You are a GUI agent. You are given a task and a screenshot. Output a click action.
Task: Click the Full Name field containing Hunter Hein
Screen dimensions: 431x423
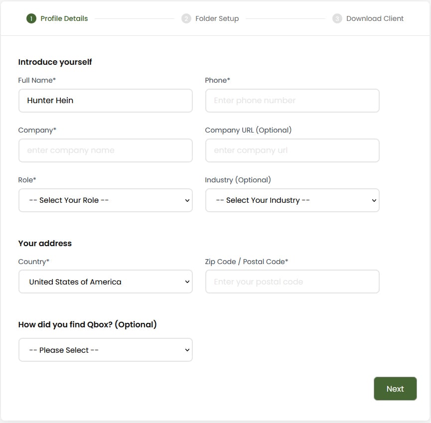tap(105, 100)
